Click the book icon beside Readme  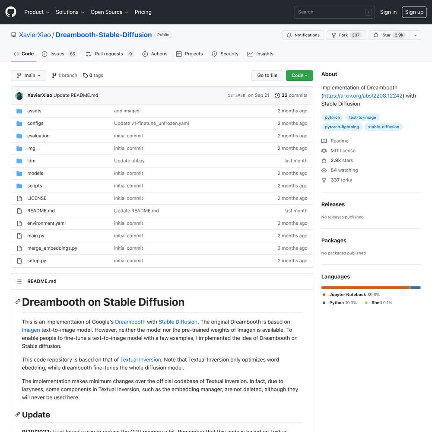coord(324,141)
